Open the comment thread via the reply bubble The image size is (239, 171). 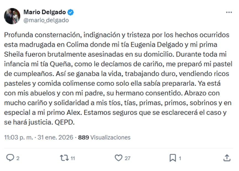10,157
